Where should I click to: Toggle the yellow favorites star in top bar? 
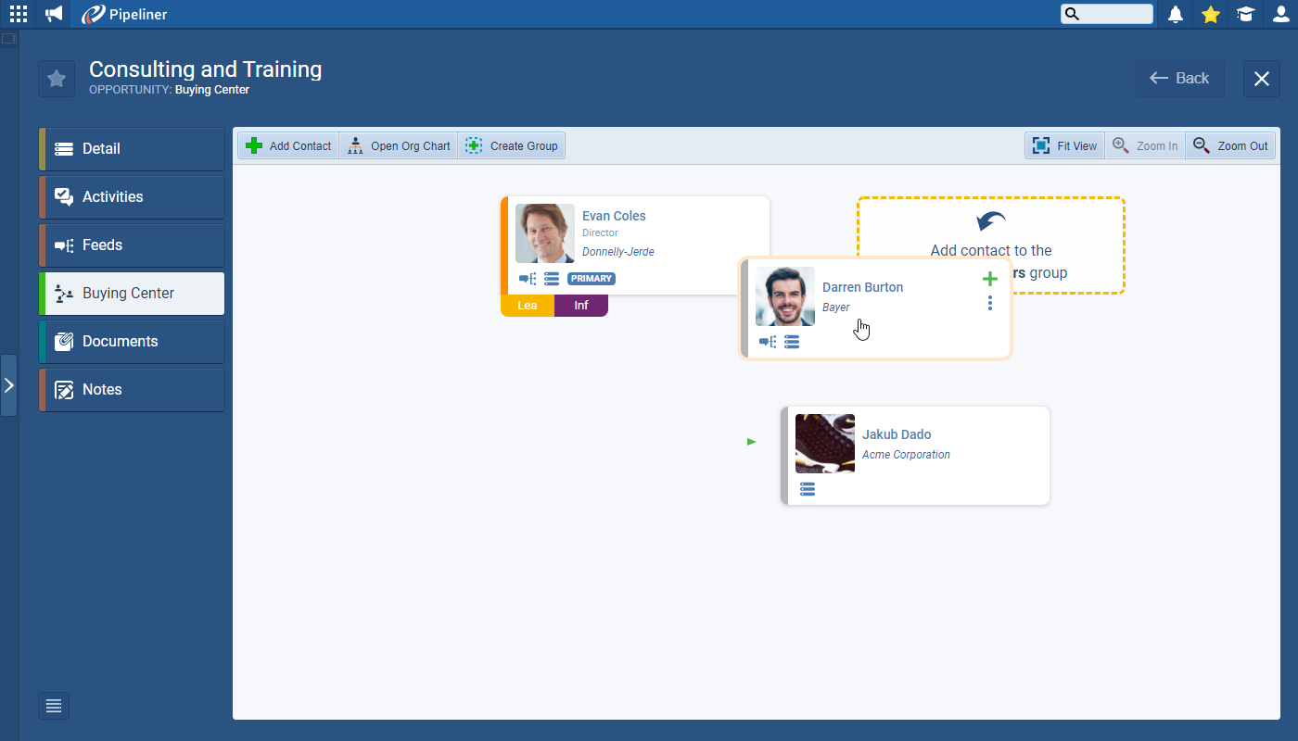click(1210, 14)
